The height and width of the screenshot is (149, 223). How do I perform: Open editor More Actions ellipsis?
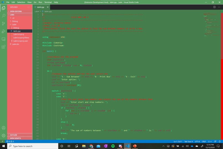219,7
